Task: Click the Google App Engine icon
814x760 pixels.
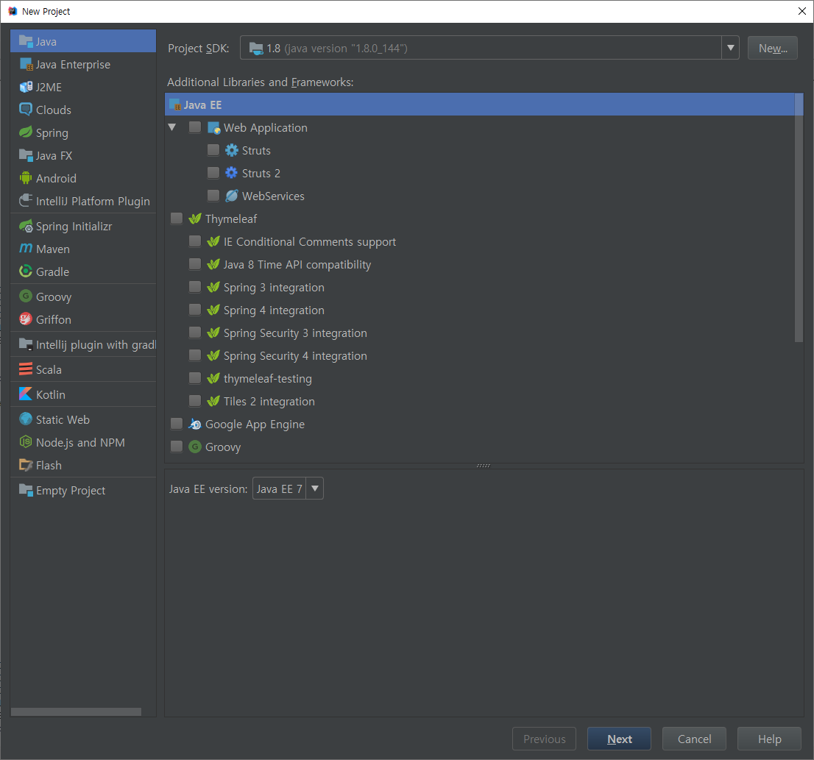Action: [x=195, y=424]
